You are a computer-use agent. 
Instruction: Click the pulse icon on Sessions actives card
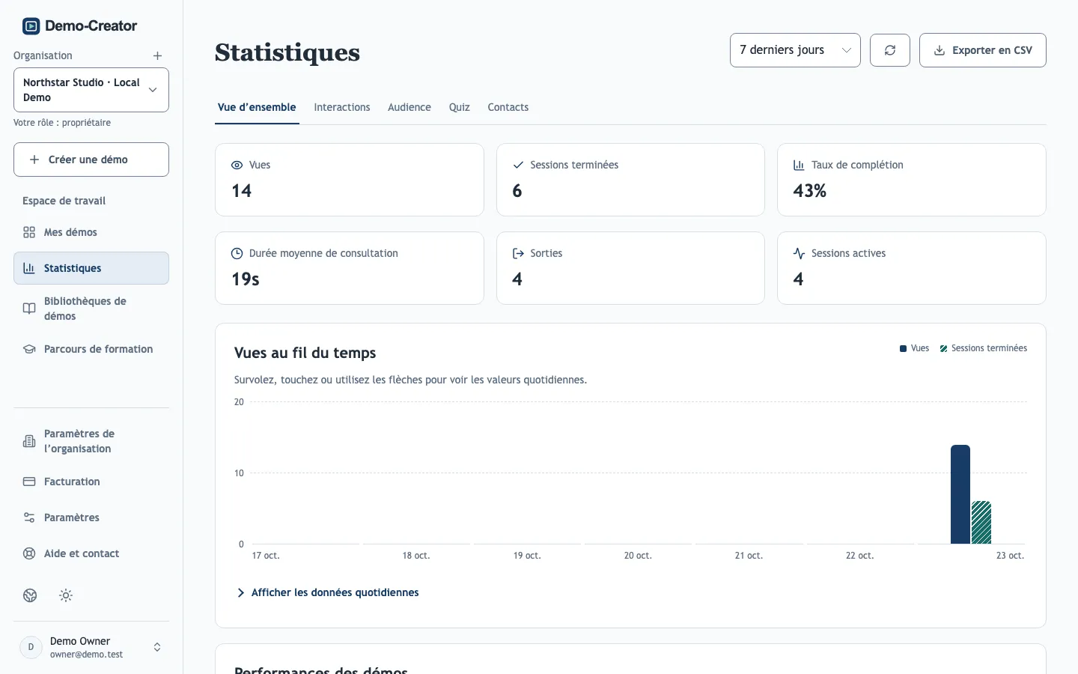pyautogui.click(x=799, y=253)
